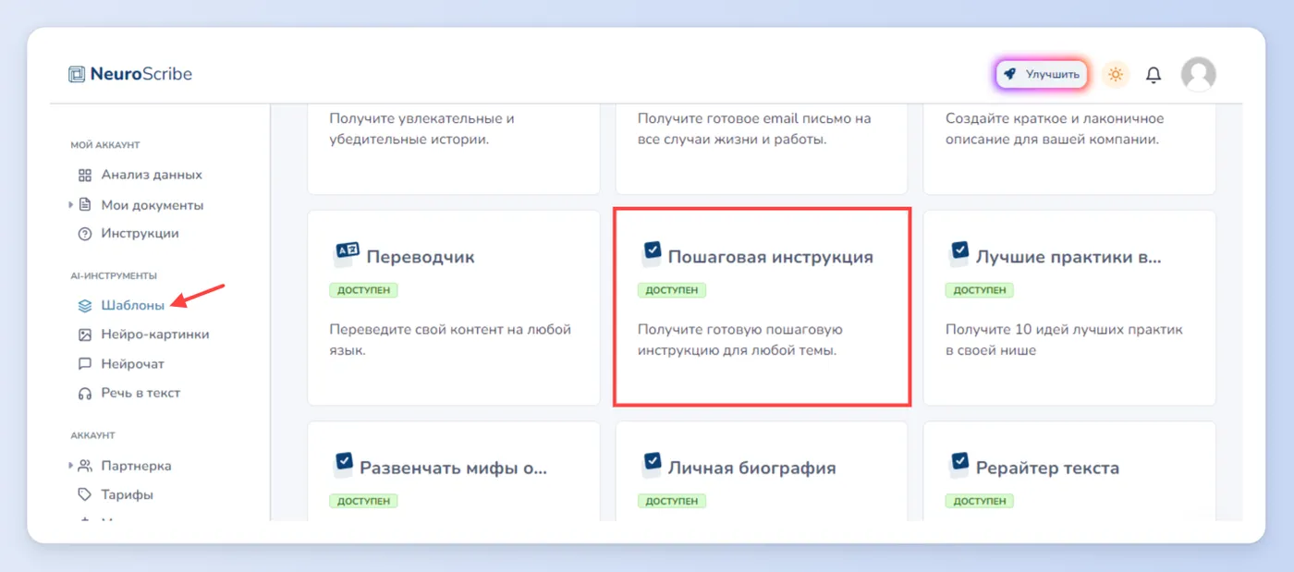Open the Переводчик template card
Screen dimensions: 1294x572
(x=454, y=308)
